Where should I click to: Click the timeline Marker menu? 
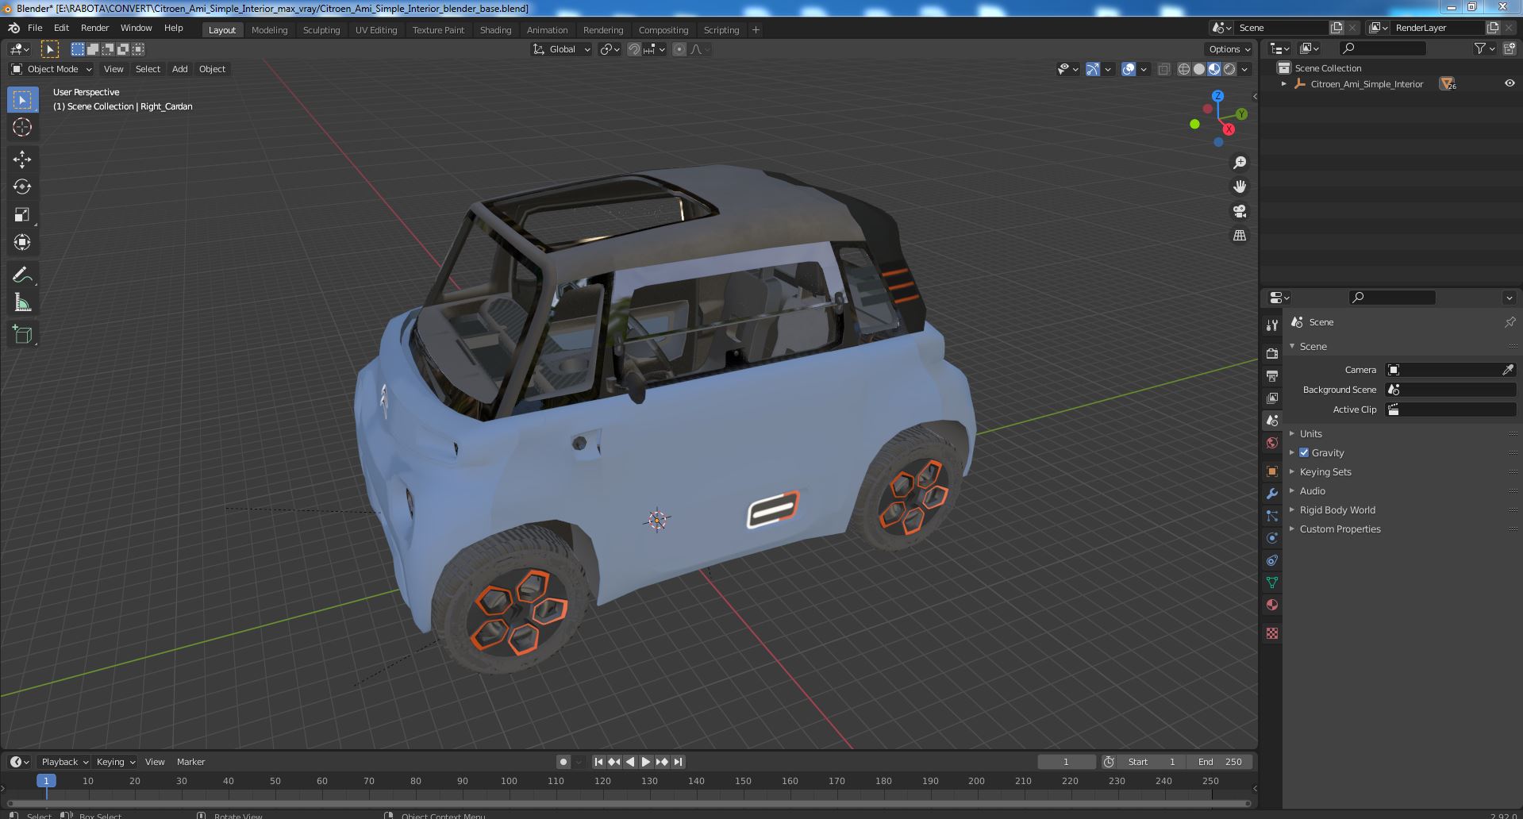pyautogui.click(x=190, y=762)
